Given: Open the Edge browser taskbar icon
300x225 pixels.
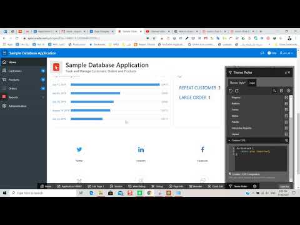Looking at the screenshot, I should click(91, 193).
